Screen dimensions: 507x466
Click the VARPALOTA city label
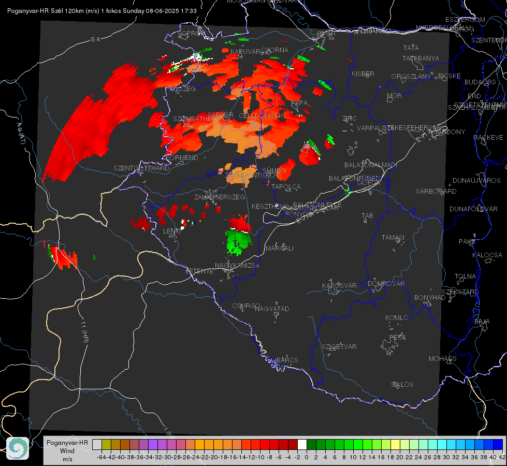click(x=375, y=128)
